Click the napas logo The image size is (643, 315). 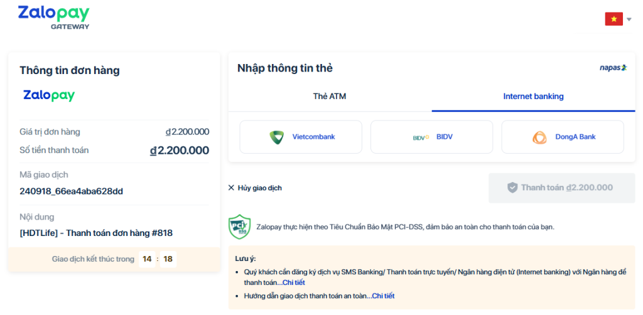(x=613, y=68)
